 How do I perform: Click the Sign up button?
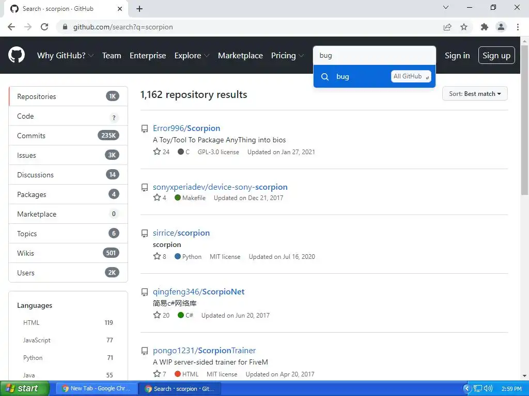(x=496, y=55)
